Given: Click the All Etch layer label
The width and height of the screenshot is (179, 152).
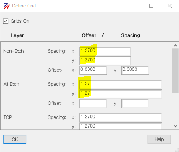Looking at the screenshot, I should pyautogui.click(x=11, y=84).
